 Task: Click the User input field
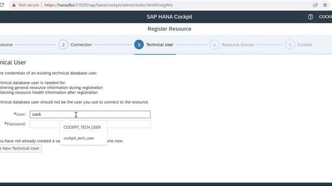[90, 114]
